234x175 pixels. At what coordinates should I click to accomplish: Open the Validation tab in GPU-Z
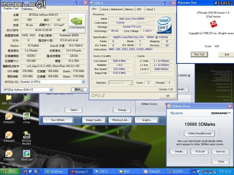tap(27, 9)
